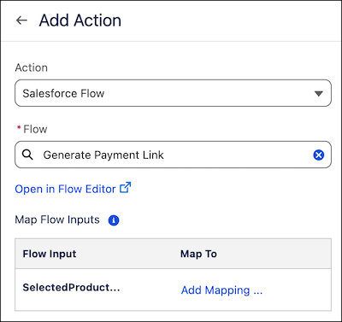Click the Flow Input column header
The width and height of the screenshot is (342, 322).
(x=50, y=254)
